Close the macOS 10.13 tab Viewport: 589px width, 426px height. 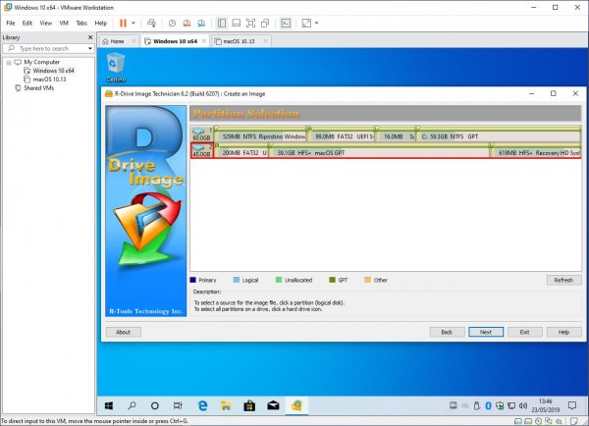(x=265, y=41)
